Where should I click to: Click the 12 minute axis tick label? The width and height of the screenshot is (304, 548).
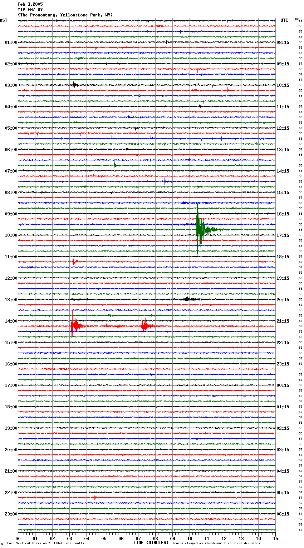224,538
